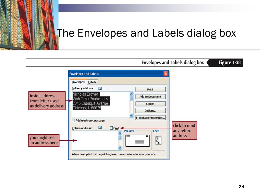Click the Delivery address scroll down arrow

(x=131, y=116)
